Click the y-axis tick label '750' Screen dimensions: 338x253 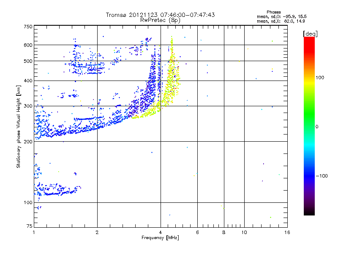point(28,27)
